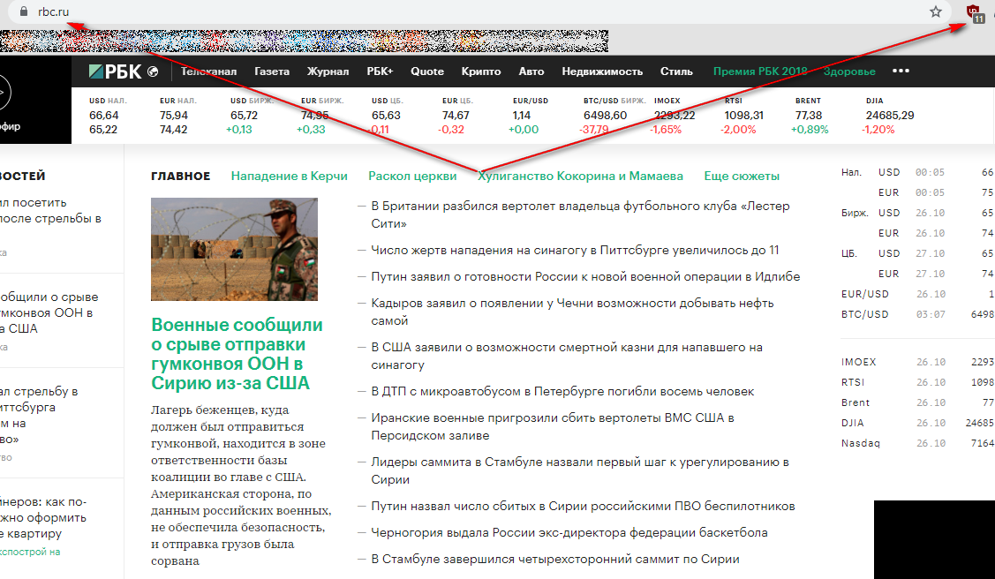Click EUR/USD row in sidebar table

tap(917, 294)
